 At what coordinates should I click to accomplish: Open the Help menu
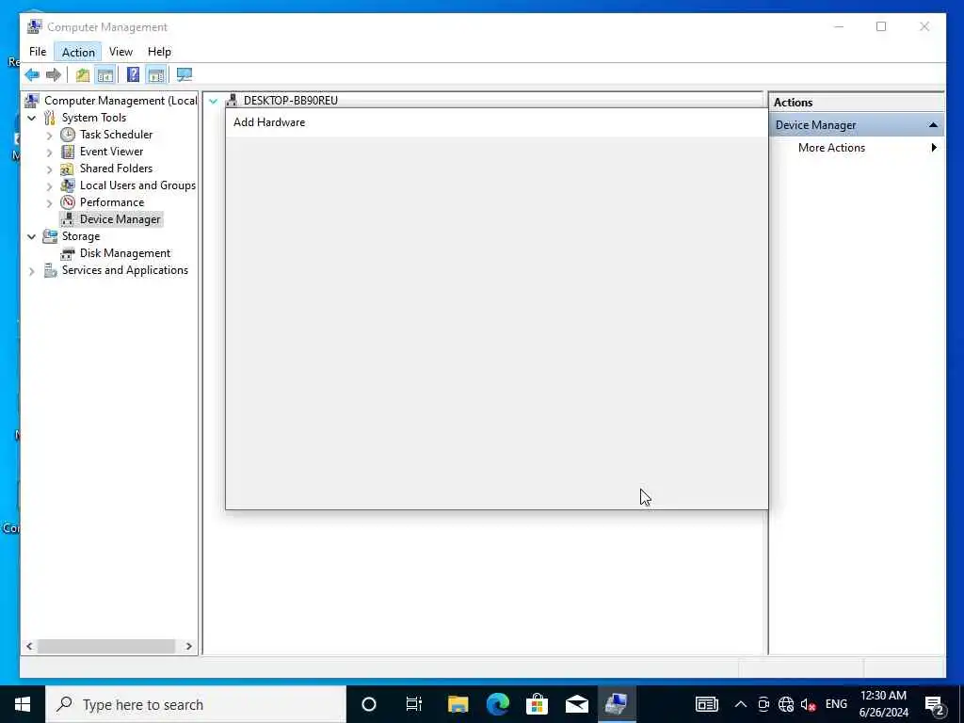[x=159, y=52]
